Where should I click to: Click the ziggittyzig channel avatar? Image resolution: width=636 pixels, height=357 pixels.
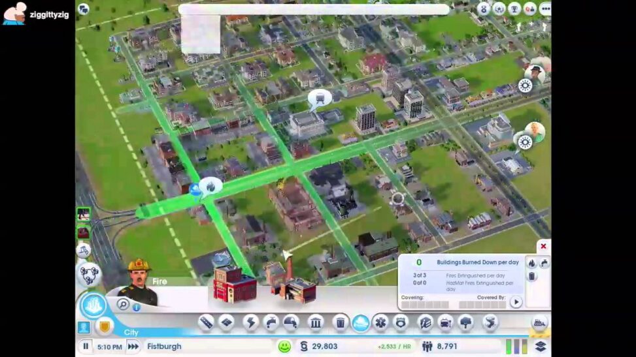coord(15,13)
